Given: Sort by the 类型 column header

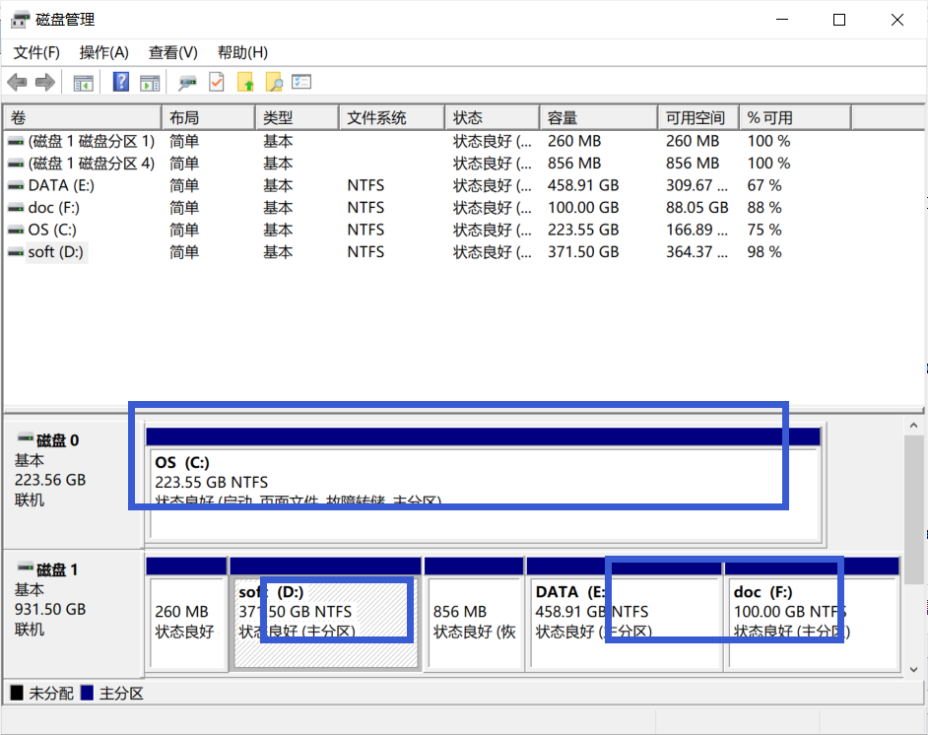Looking at the screenshot, I should tap(298, 118).
